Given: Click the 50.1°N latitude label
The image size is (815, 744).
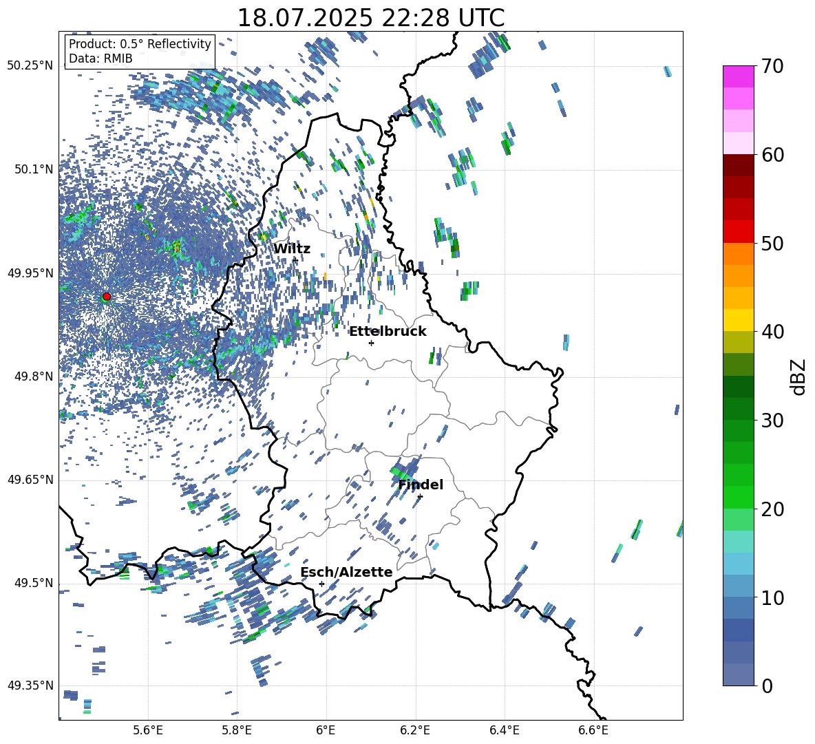Looking at the screenshot, I should [34, 169].
